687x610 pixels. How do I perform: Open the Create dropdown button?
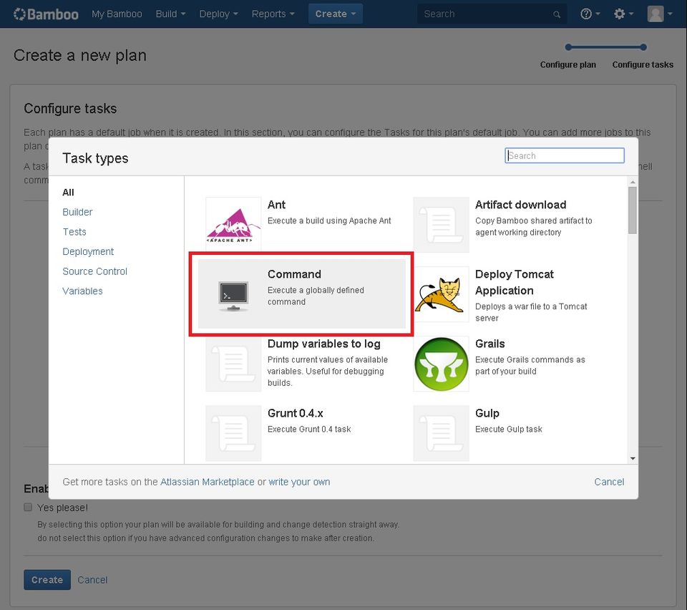click(x=335, y=14)
